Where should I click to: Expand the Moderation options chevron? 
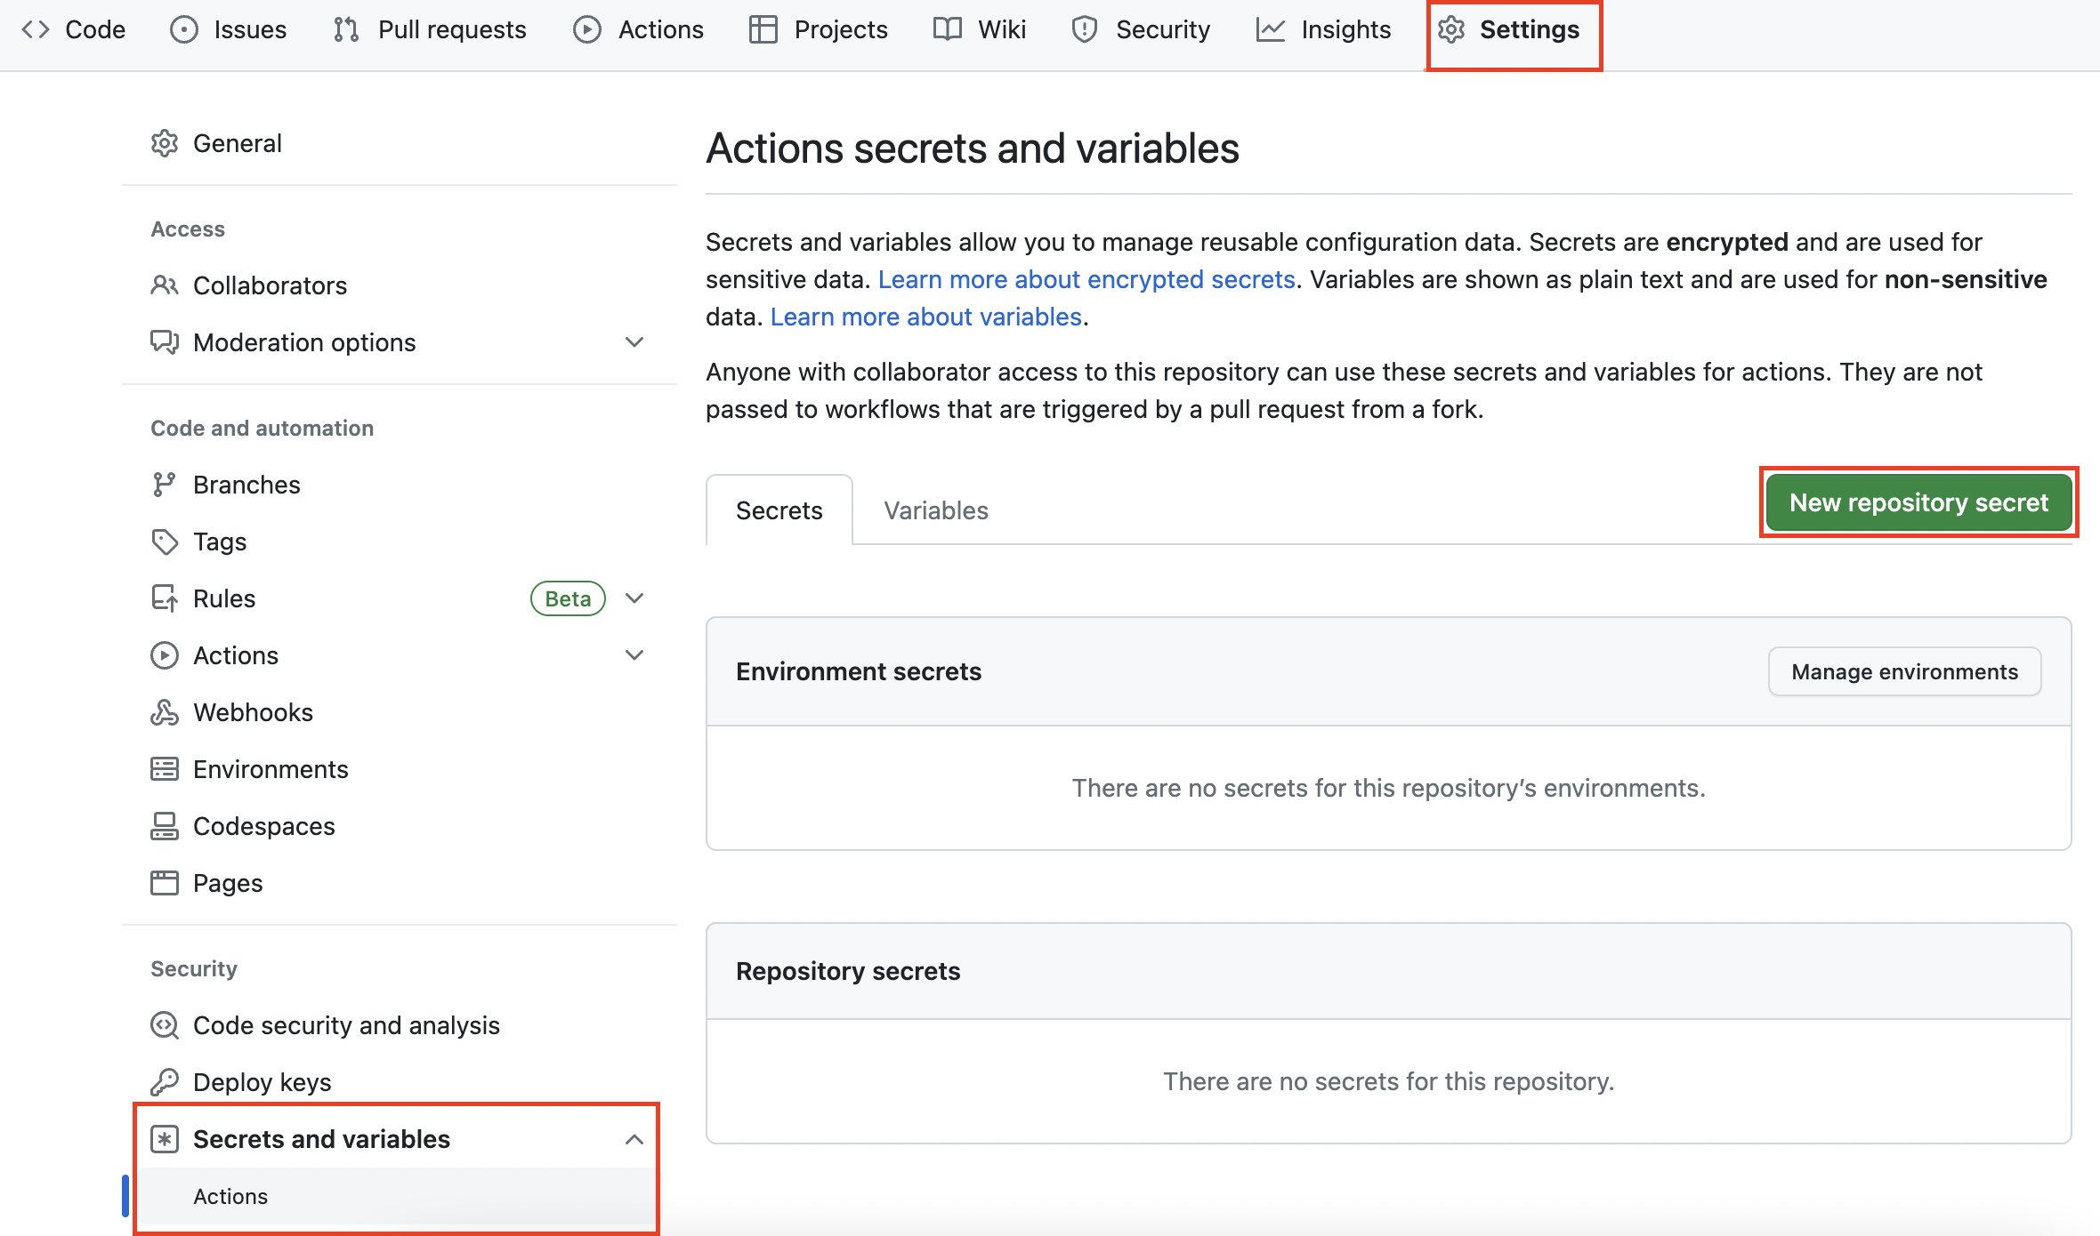[x=634, y=342]
